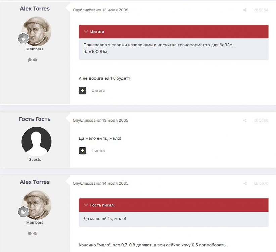Click share icon beside post id 5666
The height and width of the screenshot is (252, 276).
pyautogui.click(x=245, y=120)
